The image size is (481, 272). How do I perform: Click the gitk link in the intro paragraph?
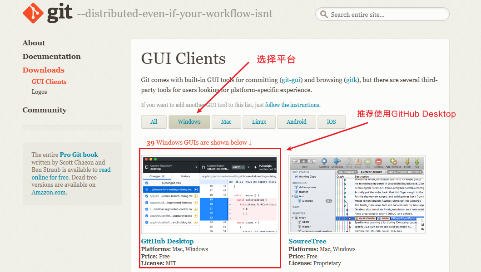tap(352, 80)
